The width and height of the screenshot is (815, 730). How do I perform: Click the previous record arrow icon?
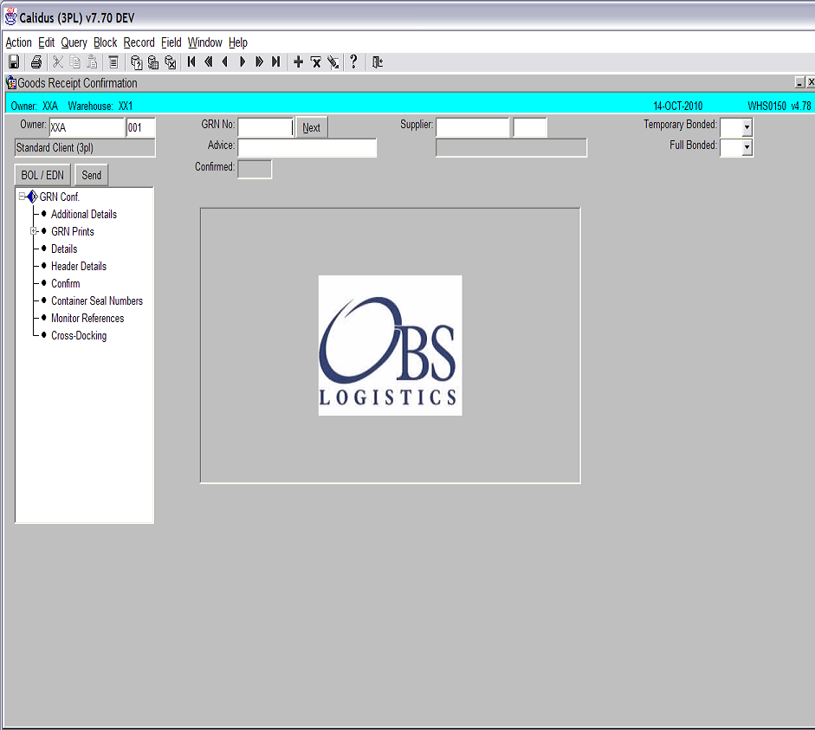pyautogui.click(x=225, y=61)
